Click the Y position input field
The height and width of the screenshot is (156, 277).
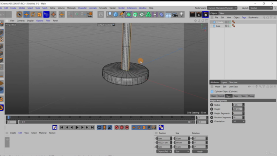click(x=164, y=143)
